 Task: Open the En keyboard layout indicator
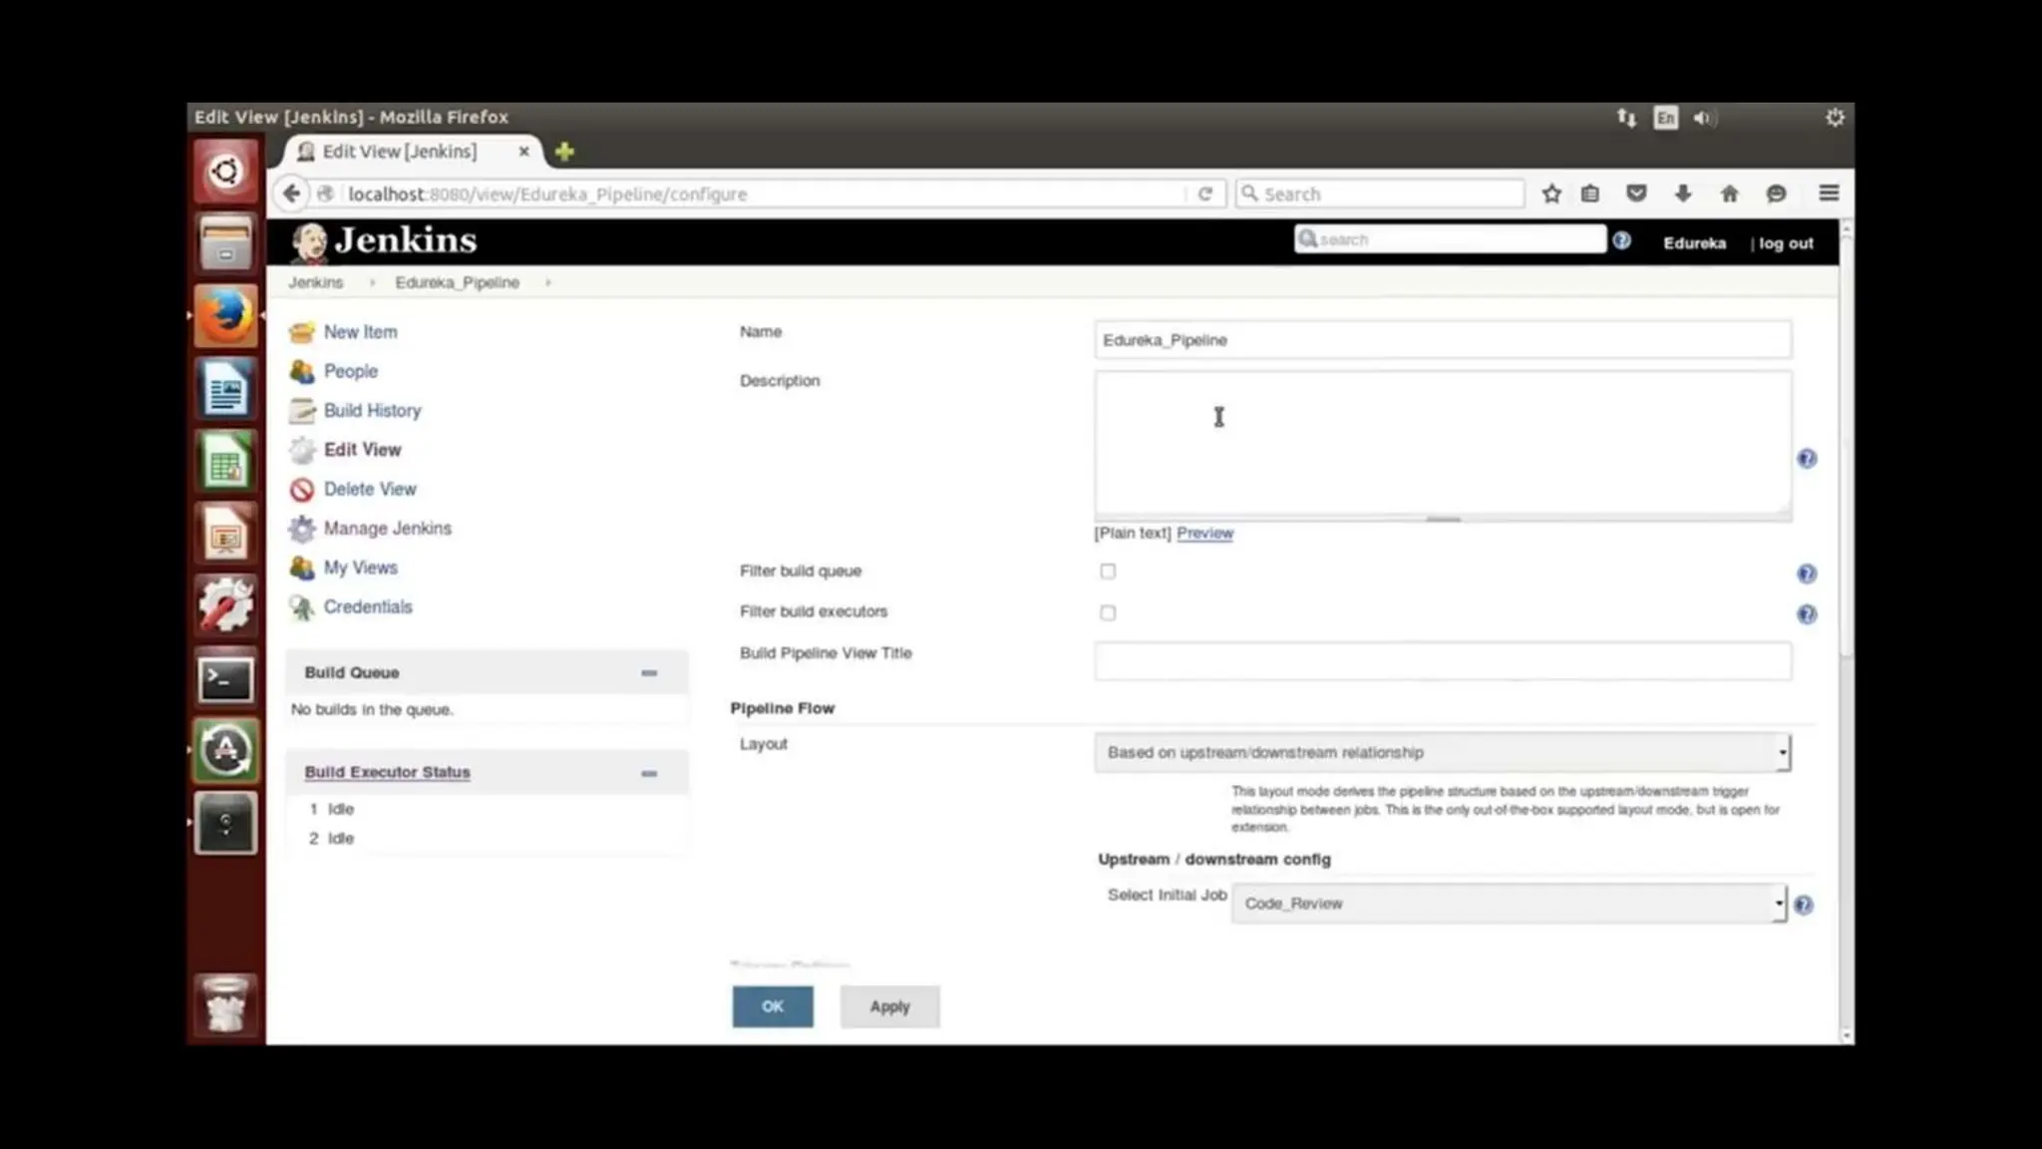coord(1665,118)
